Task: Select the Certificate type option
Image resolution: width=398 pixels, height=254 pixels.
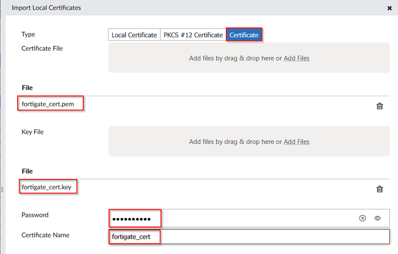Action: click(244, 35)
